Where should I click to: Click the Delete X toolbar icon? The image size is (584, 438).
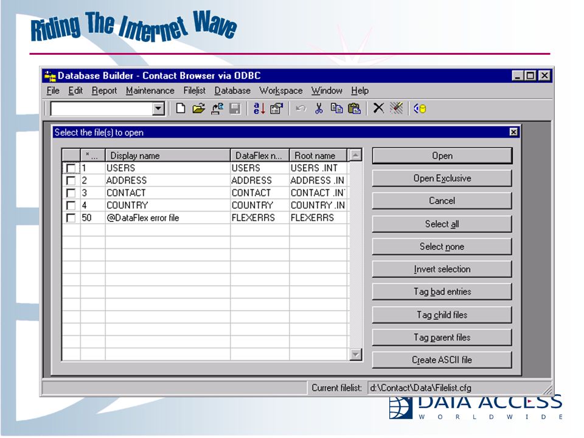click(378, 108)
